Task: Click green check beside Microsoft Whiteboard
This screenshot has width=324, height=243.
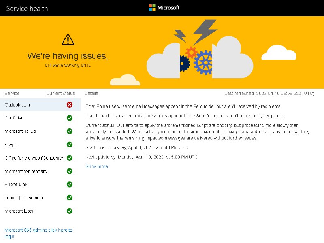Action: click(70, 171)
